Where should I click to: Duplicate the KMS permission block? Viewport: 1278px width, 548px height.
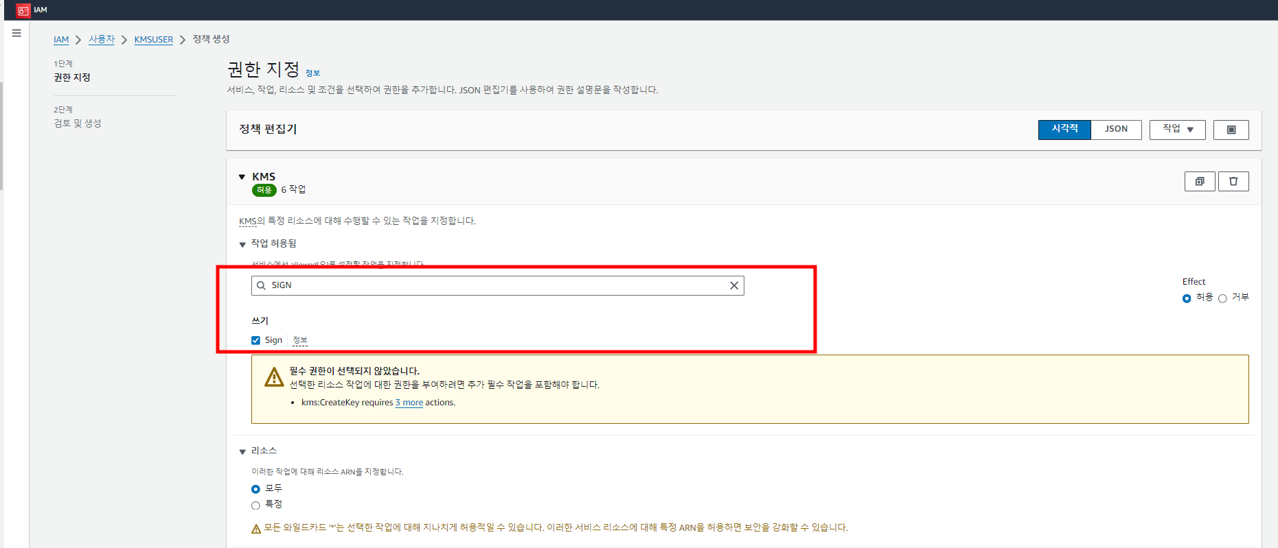pos(1200,181)
